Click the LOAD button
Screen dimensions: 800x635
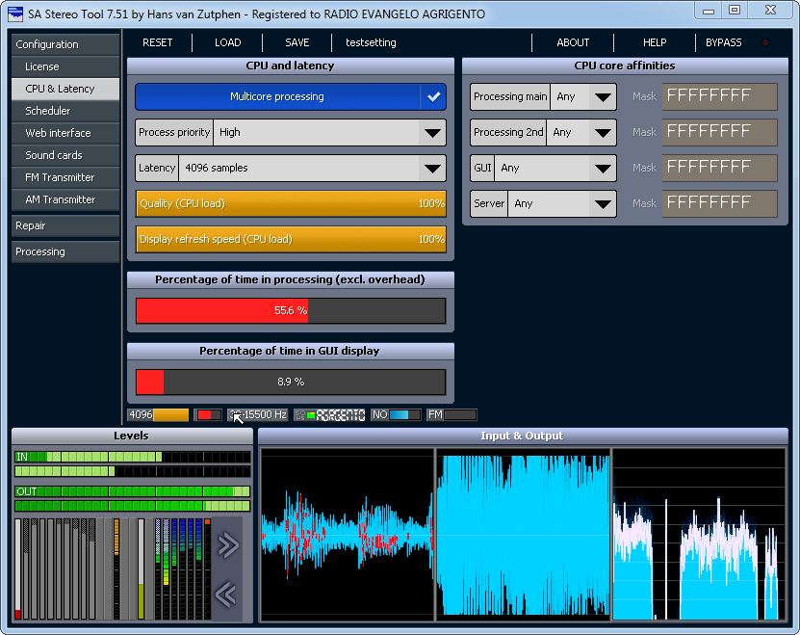[227, 43]
